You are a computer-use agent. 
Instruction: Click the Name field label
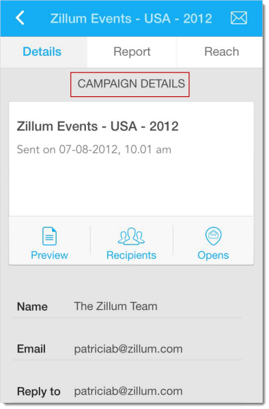pyautogui.click(x=32, y=307)
